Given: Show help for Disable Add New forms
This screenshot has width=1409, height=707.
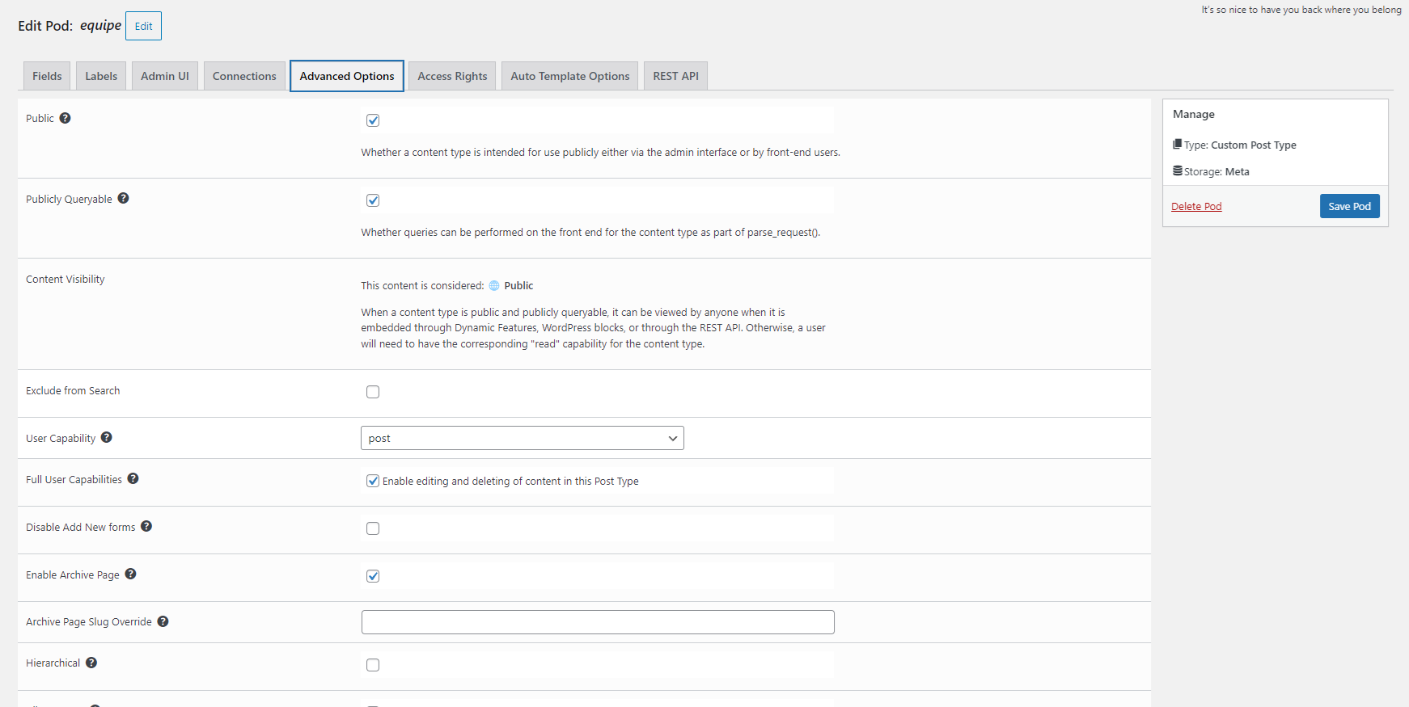Looking at the screenshot, I should 146,526.
